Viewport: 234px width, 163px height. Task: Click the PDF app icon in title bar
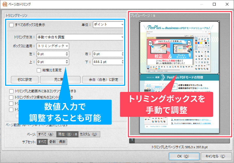pyautogui.click(x=5, y=4)
